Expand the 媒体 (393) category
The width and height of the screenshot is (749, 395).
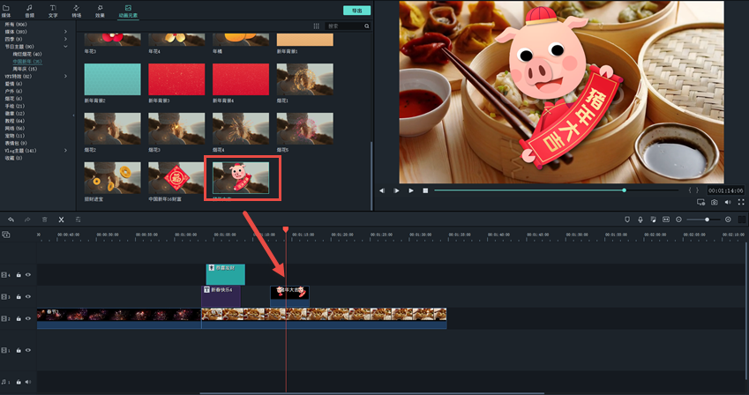(65, 32)
